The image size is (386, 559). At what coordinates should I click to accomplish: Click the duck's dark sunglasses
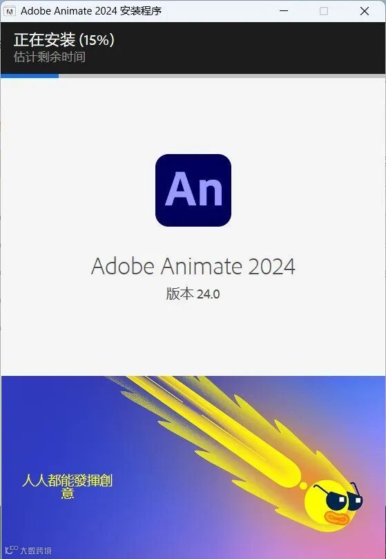tap(338, 497)
